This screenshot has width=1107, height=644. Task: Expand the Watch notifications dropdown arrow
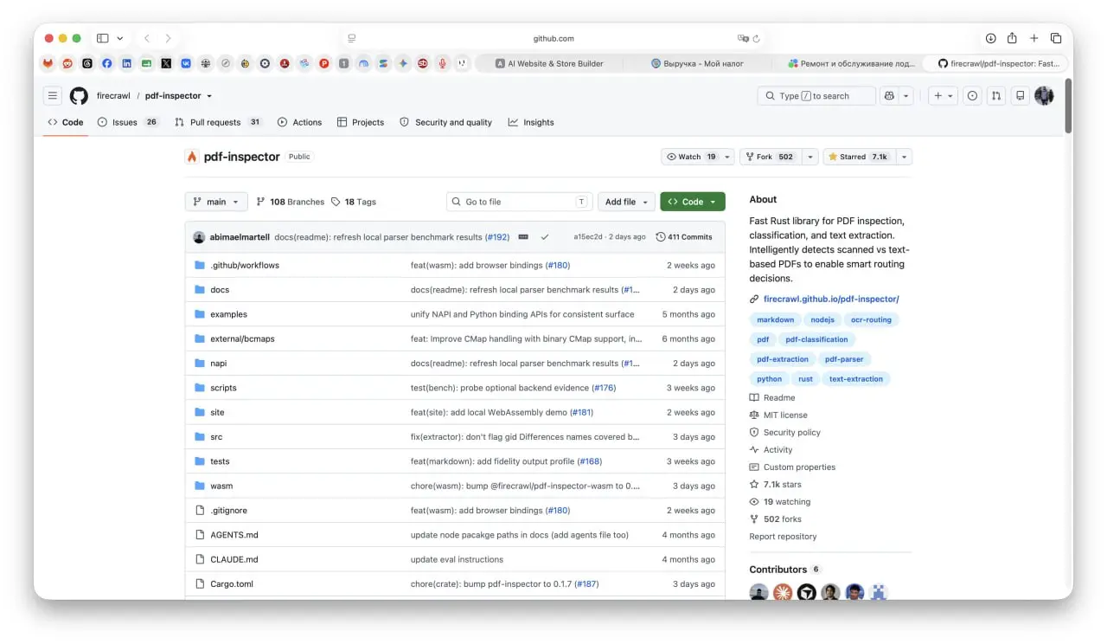click(x=727, y=157)
